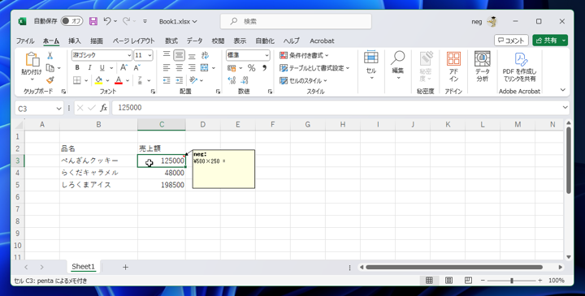Click the Share (共有) button
Image resolution: width=585 pixels, height=296 pixels.
tap(546, 41)
